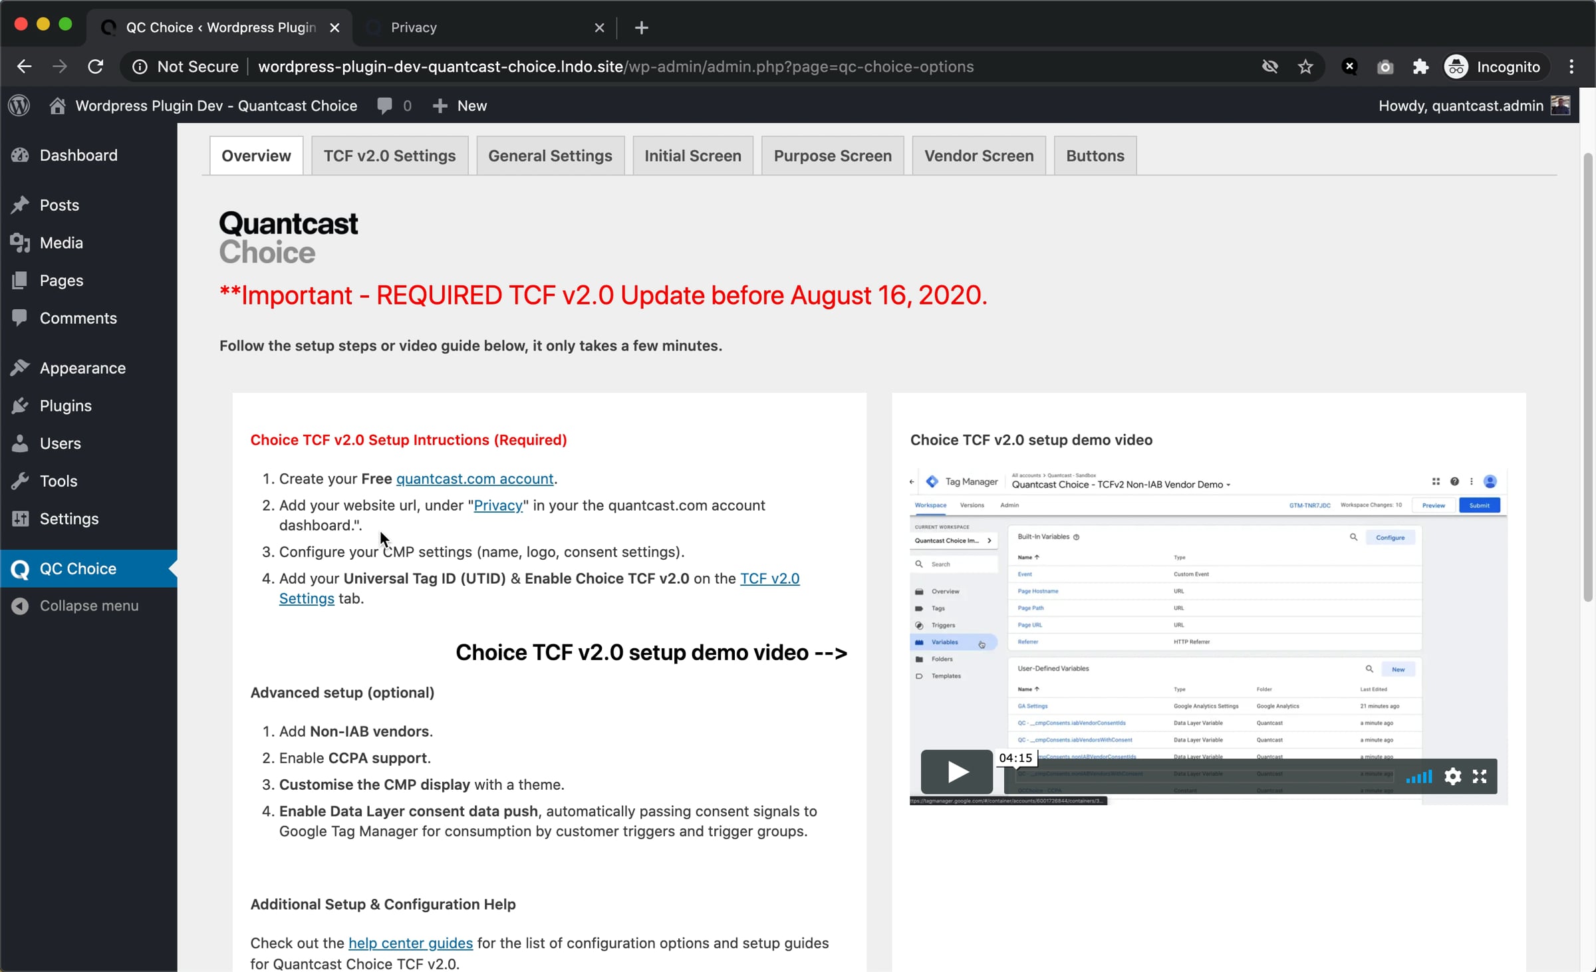Open Comments in the sidebar
Viewport: 1596px width, 972px height.
(89, 318)
